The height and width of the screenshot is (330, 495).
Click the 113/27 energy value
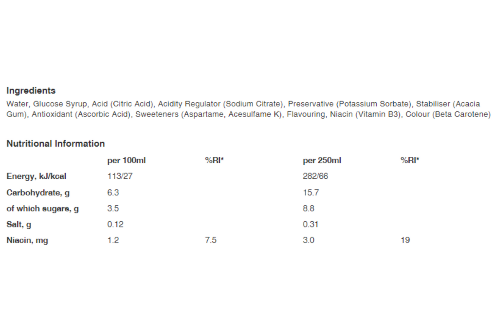[120, 176]
